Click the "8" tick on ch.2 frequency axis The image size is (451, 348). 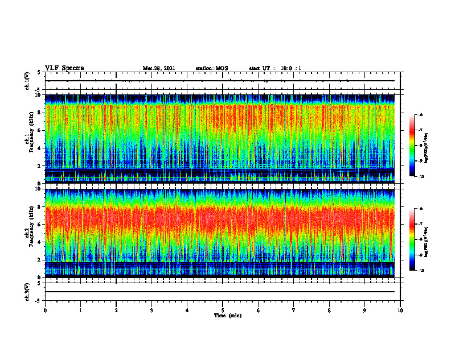coord(40,207)
